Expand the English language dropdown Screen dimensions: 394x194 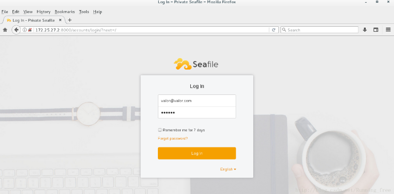[228, 169]
